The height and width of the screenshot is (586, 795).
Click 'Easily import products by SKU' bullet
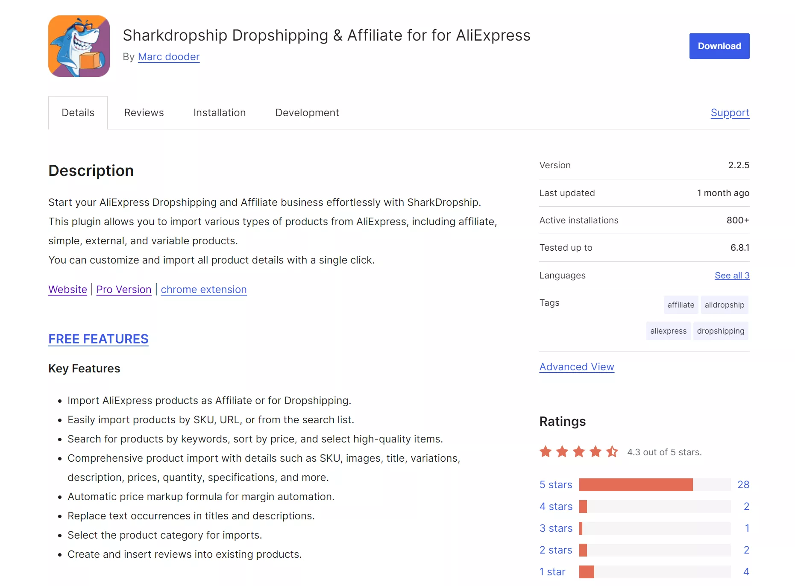(x=211, y=420)
